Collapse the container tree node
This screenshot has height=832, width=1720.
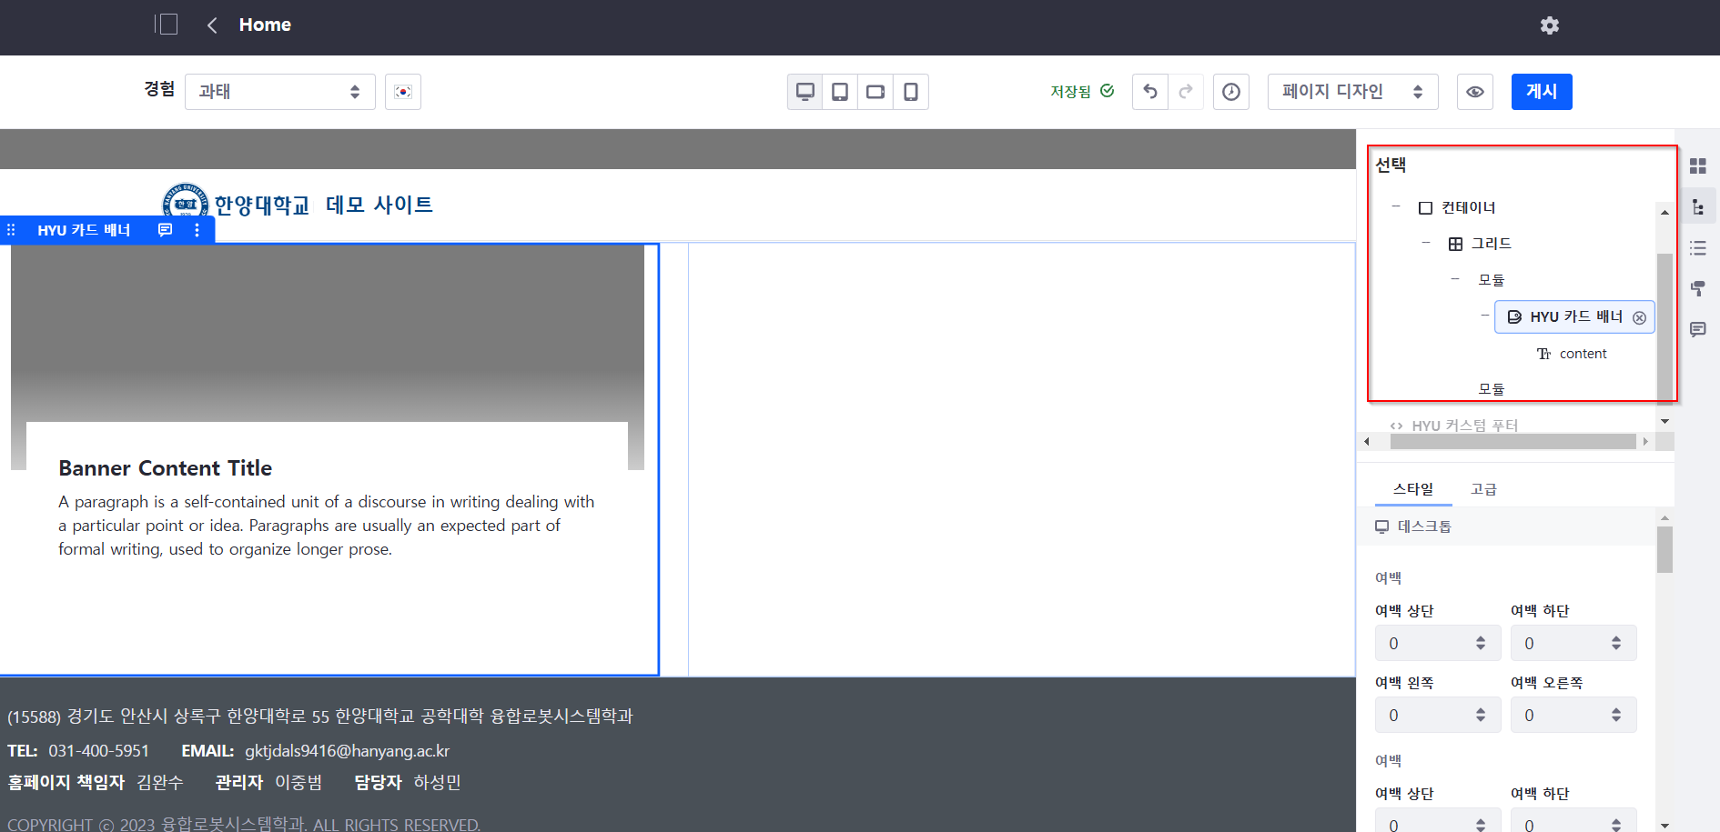[1395, 207]
